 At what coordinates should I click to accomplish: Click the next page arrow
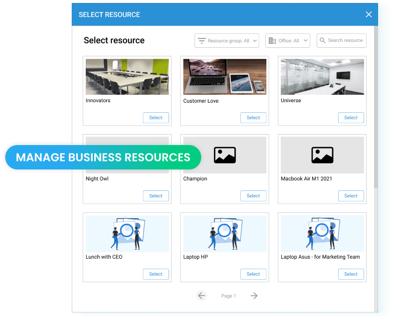(x=254, y=296)
